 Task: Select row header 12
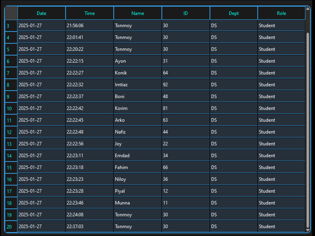point(11,132)
